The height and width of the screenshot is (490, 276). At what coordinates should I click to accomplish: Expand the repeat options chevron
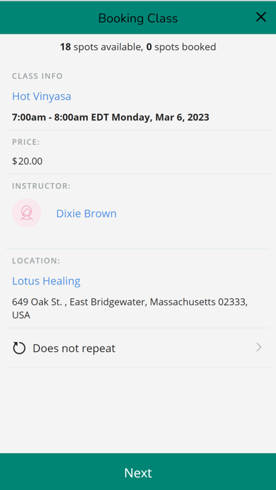pyautogui.click(x=259, y=348)
